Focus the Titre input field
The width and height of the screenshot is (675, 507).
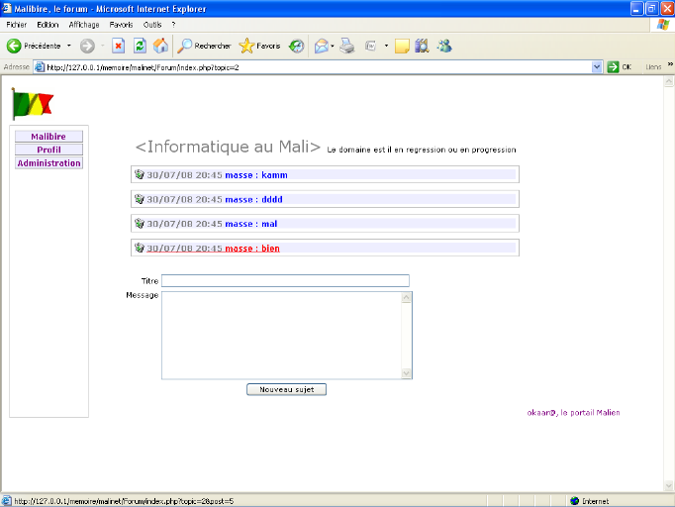pyautogui.click(x=285, y=281)
